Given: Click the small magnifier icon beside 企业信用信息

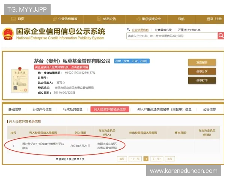Looking at the screenshot, I should click(x=128, y=29).
